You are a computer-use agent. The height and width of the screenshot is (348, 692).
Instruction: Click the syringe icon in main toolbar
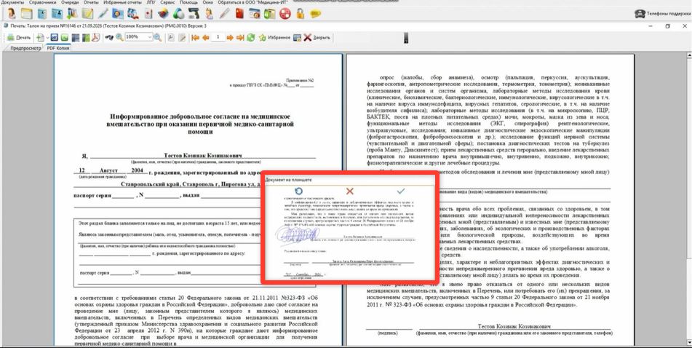[103, 13]
